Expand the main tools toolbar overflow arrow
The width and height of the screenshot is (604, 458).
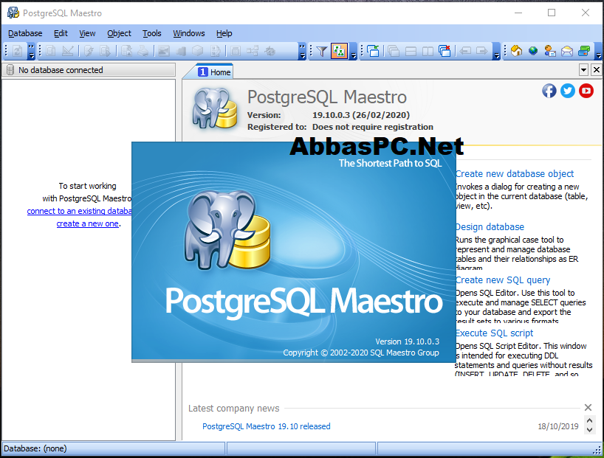click(303, 51)
